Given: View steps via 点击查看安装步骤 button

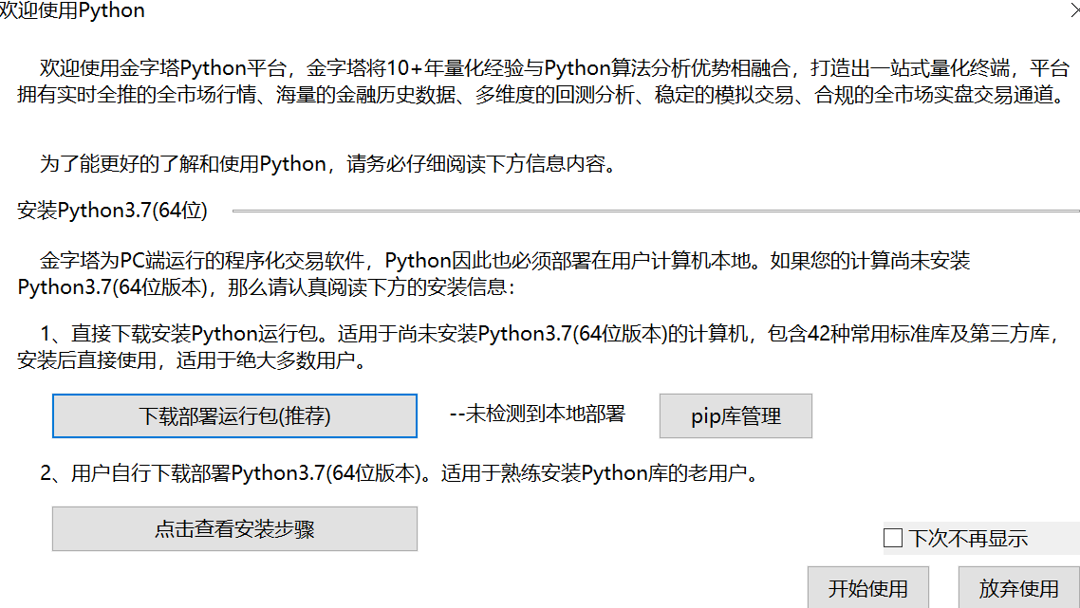Looking at the screenshot, I should [x=234, y=529].
